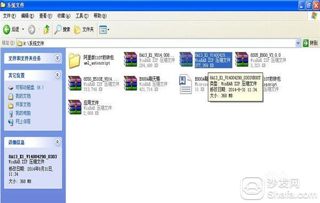
Task: Select the 阿里版110T救砖包 folder icon
Action: pos(74,60)
